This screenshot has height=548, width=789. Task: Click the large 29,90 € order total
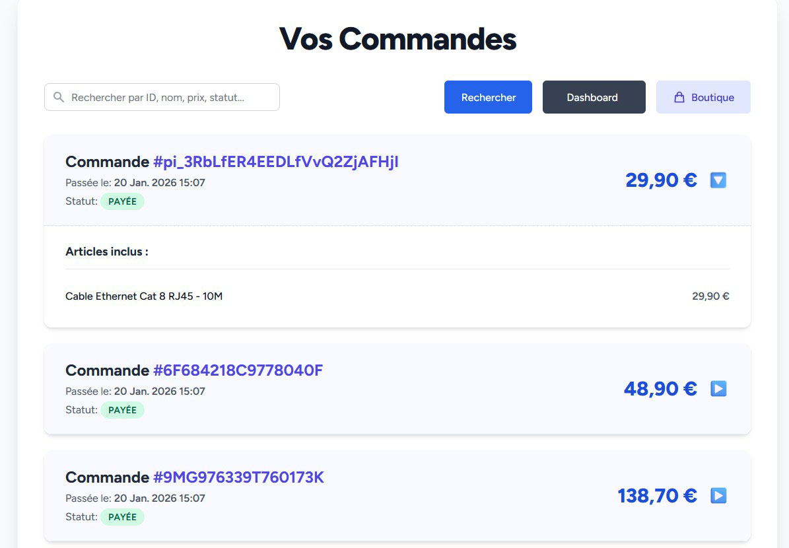[x=661, y=180]
